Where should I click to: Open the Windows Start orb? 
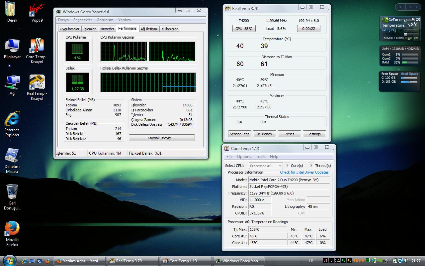click(x=9, y=260)
